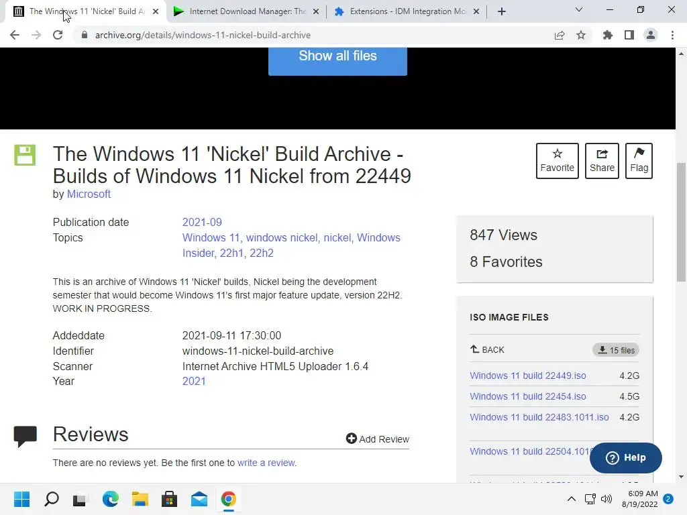687x515 pixels.
Task: Open notification badge showing 2
Action: click(668, 499)
